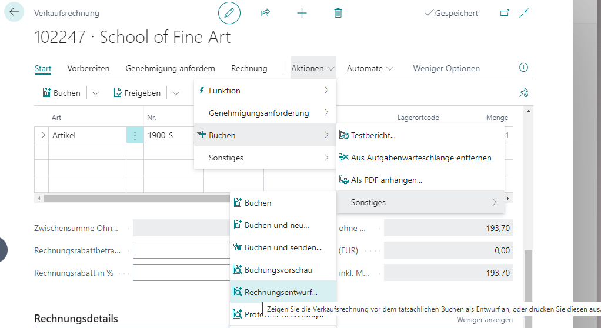This screenshot has height=328, width=601.
Task: Expand the Automate dropdown menu
Action: [x=370, y=68]
